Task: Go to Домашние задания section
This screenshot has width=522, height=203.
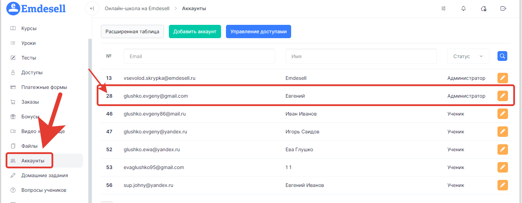Action: pos(44,175)
